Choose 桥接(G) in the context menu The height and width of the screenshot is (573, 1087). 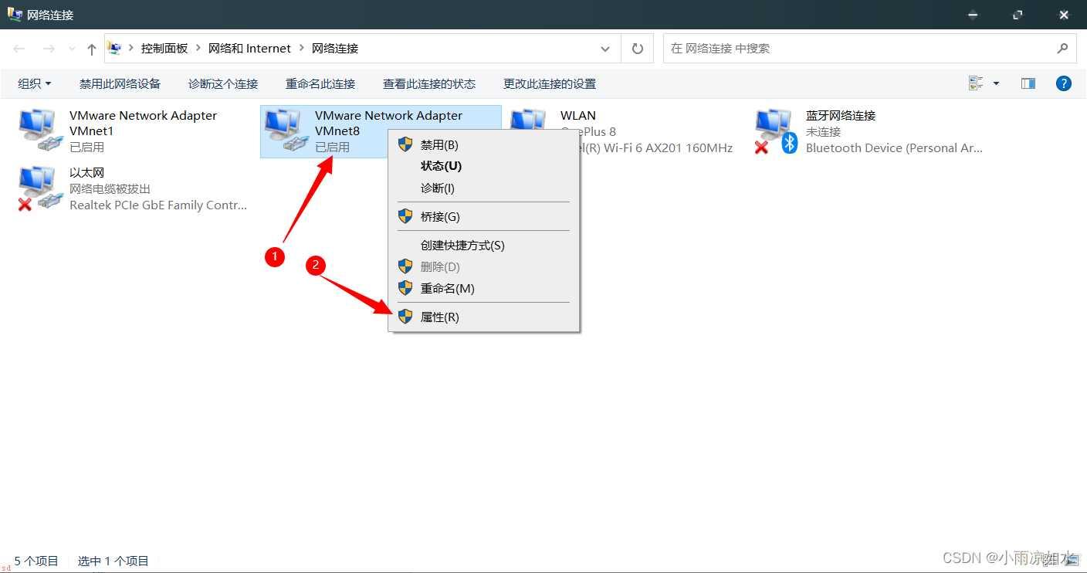pyautogui.click(x=484, y=216)
